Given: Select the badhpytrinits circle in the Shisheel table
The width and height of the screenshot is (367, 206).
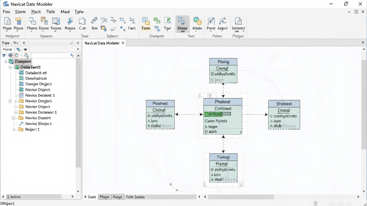Looking at the screenshot, I should tap(271, 116).
